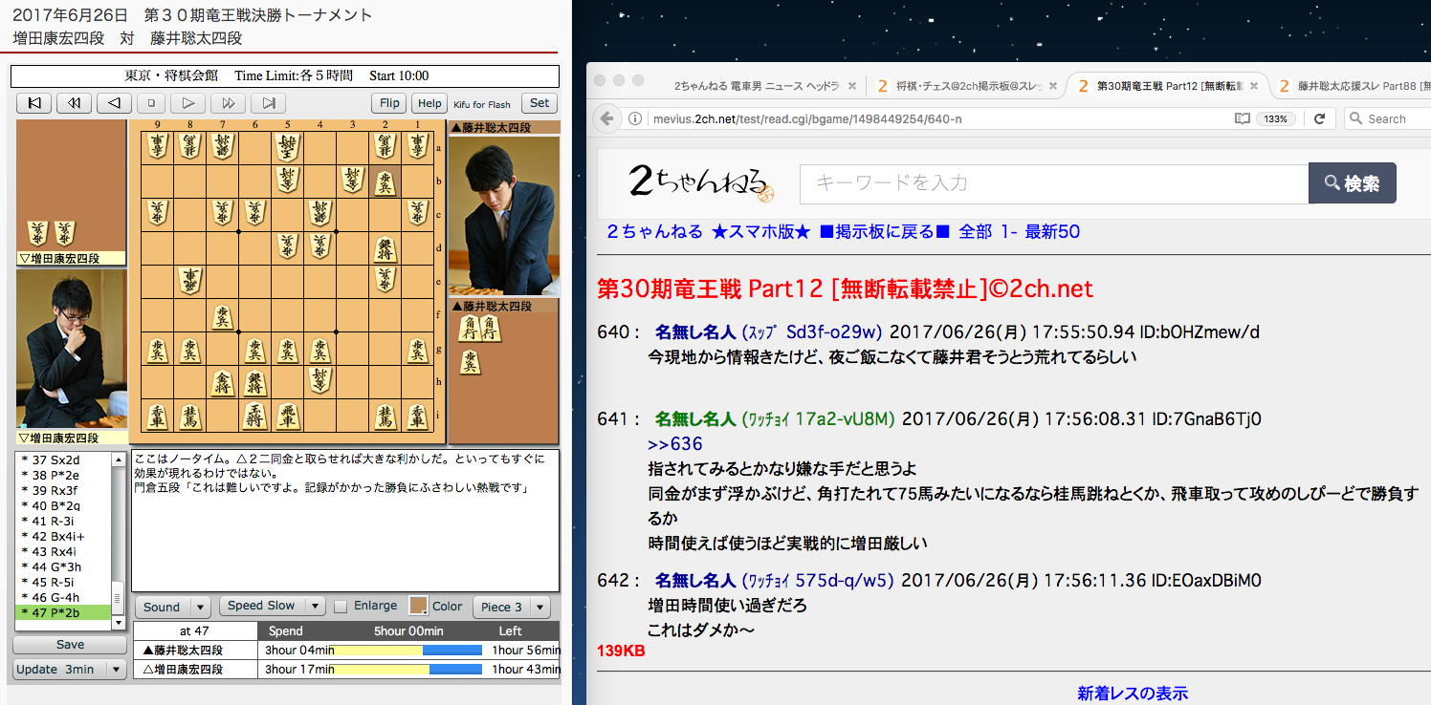Viewport: 1431px width, 705px height.
Task: Save the kifu with the Save button
Action: (70, 644)
